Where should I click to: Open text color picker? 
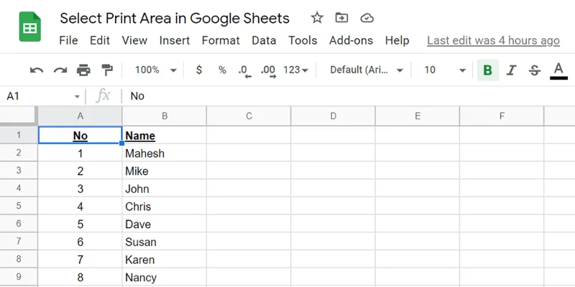click(558, 70)
